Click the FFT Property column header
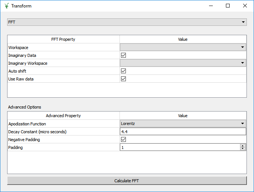The width and height of the screenshot is (254, 192). click(64, 39)
